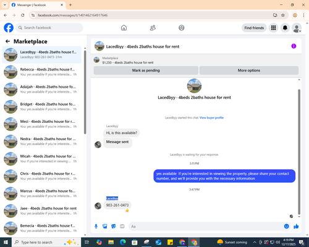Open the Adaijah conversation
The image size is (309, 247).
[x=41, y=90]
